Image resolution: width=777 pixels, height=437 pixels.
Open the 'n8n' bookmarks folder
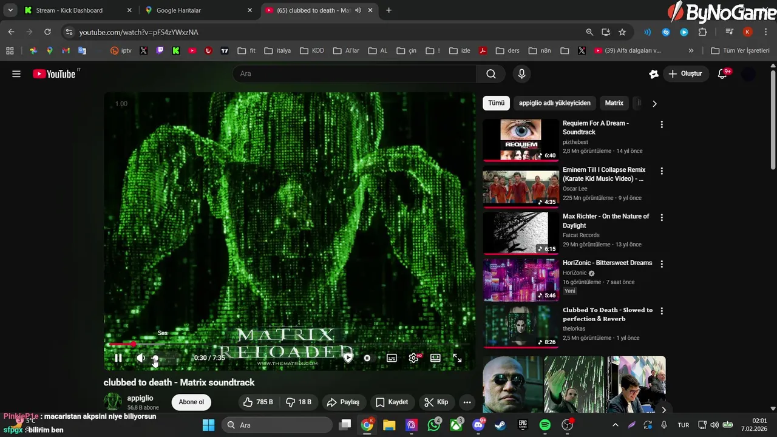click(x=540, y=51)
